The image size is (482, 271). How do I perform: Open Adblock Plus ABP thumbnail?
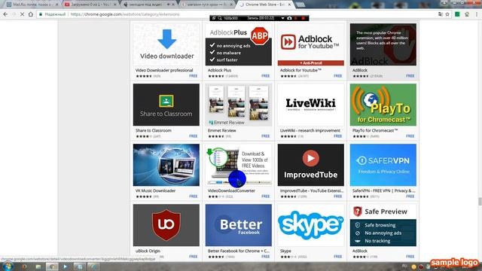(239, 44)
